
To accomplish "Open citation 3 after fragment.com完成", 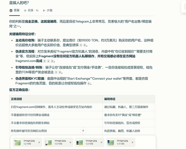I will coord(45,61).
